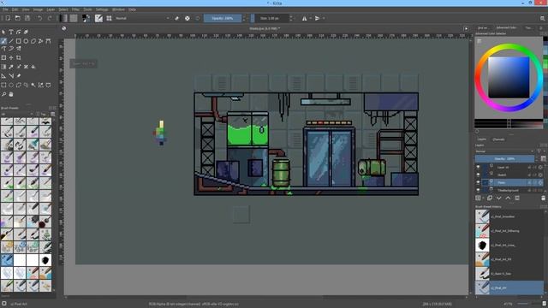The height and width of the screenshot is (308, 548).
Task: Move the layer up
Action: (508, 198)
